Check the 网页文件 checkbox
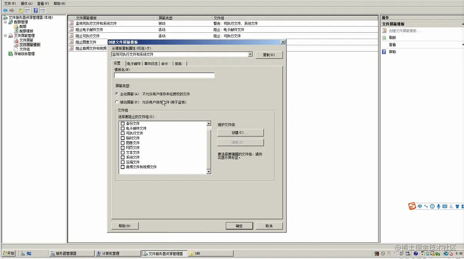Viewport: 464px width, 259px height. point(123,148)
